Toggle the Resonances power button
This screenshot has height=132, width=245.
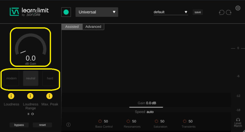click(x=128, y=121)
